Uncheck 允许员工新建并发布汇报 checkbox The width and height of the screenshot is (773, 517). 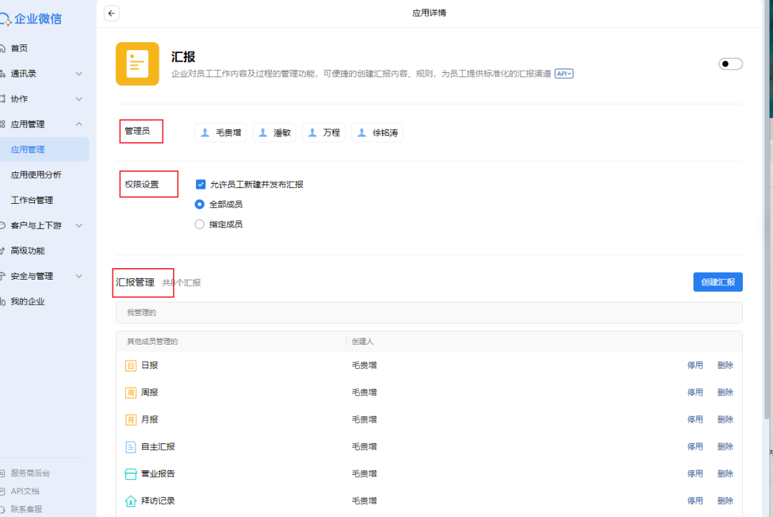tap(201, 184)
